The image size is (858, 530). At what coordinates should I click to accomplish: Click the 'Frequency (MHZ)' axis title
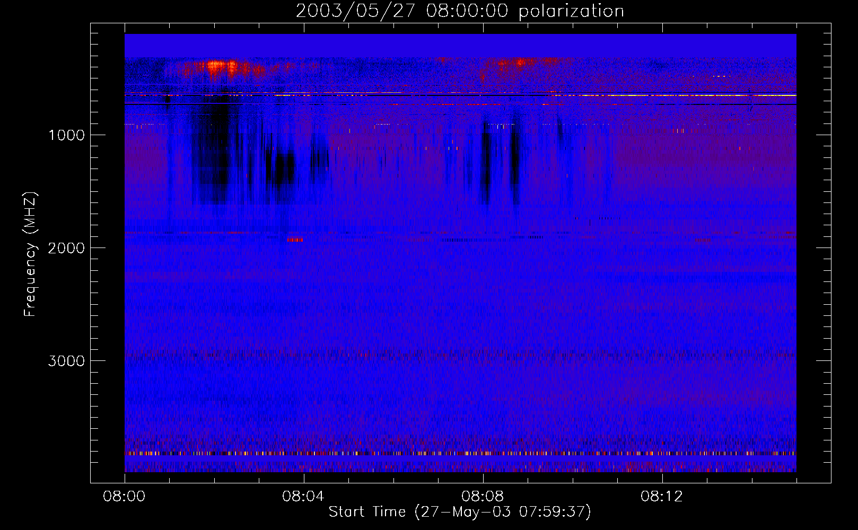30,254
